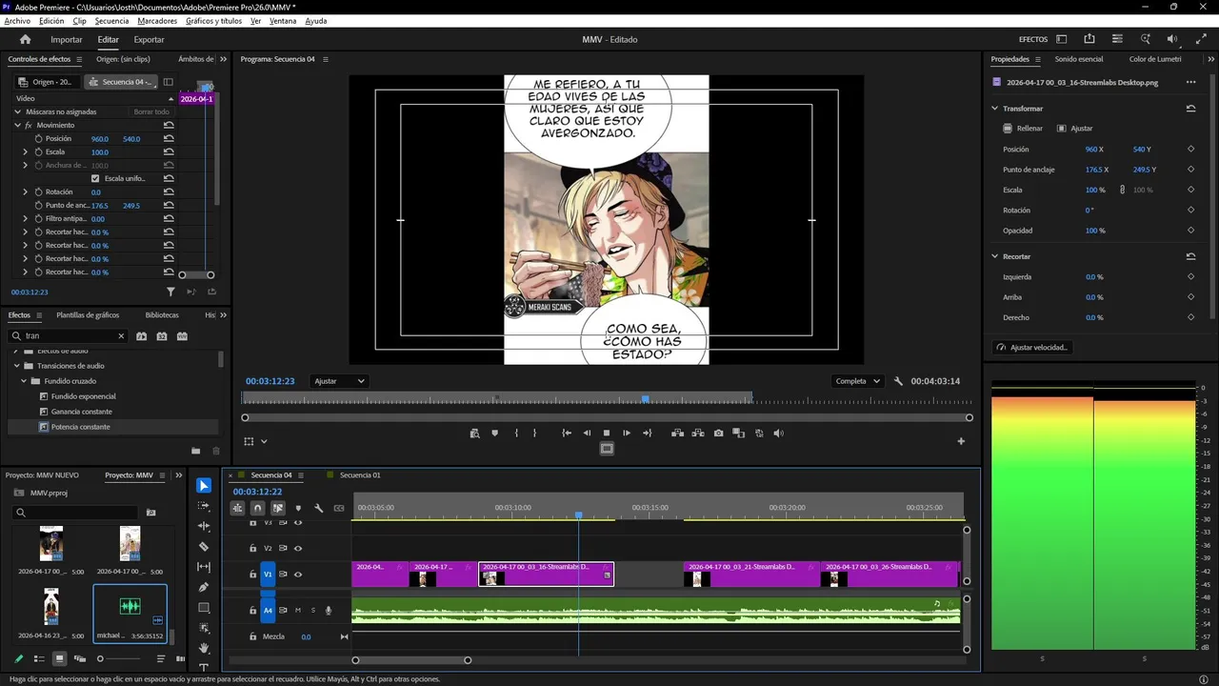Screen dimensions: 1219x686
Task: Open the Secuencia menu
Action: [111, 21]
